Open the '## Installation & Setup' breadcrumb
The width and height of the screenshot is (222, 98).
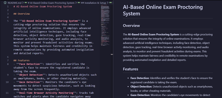[x=94, y=3]
